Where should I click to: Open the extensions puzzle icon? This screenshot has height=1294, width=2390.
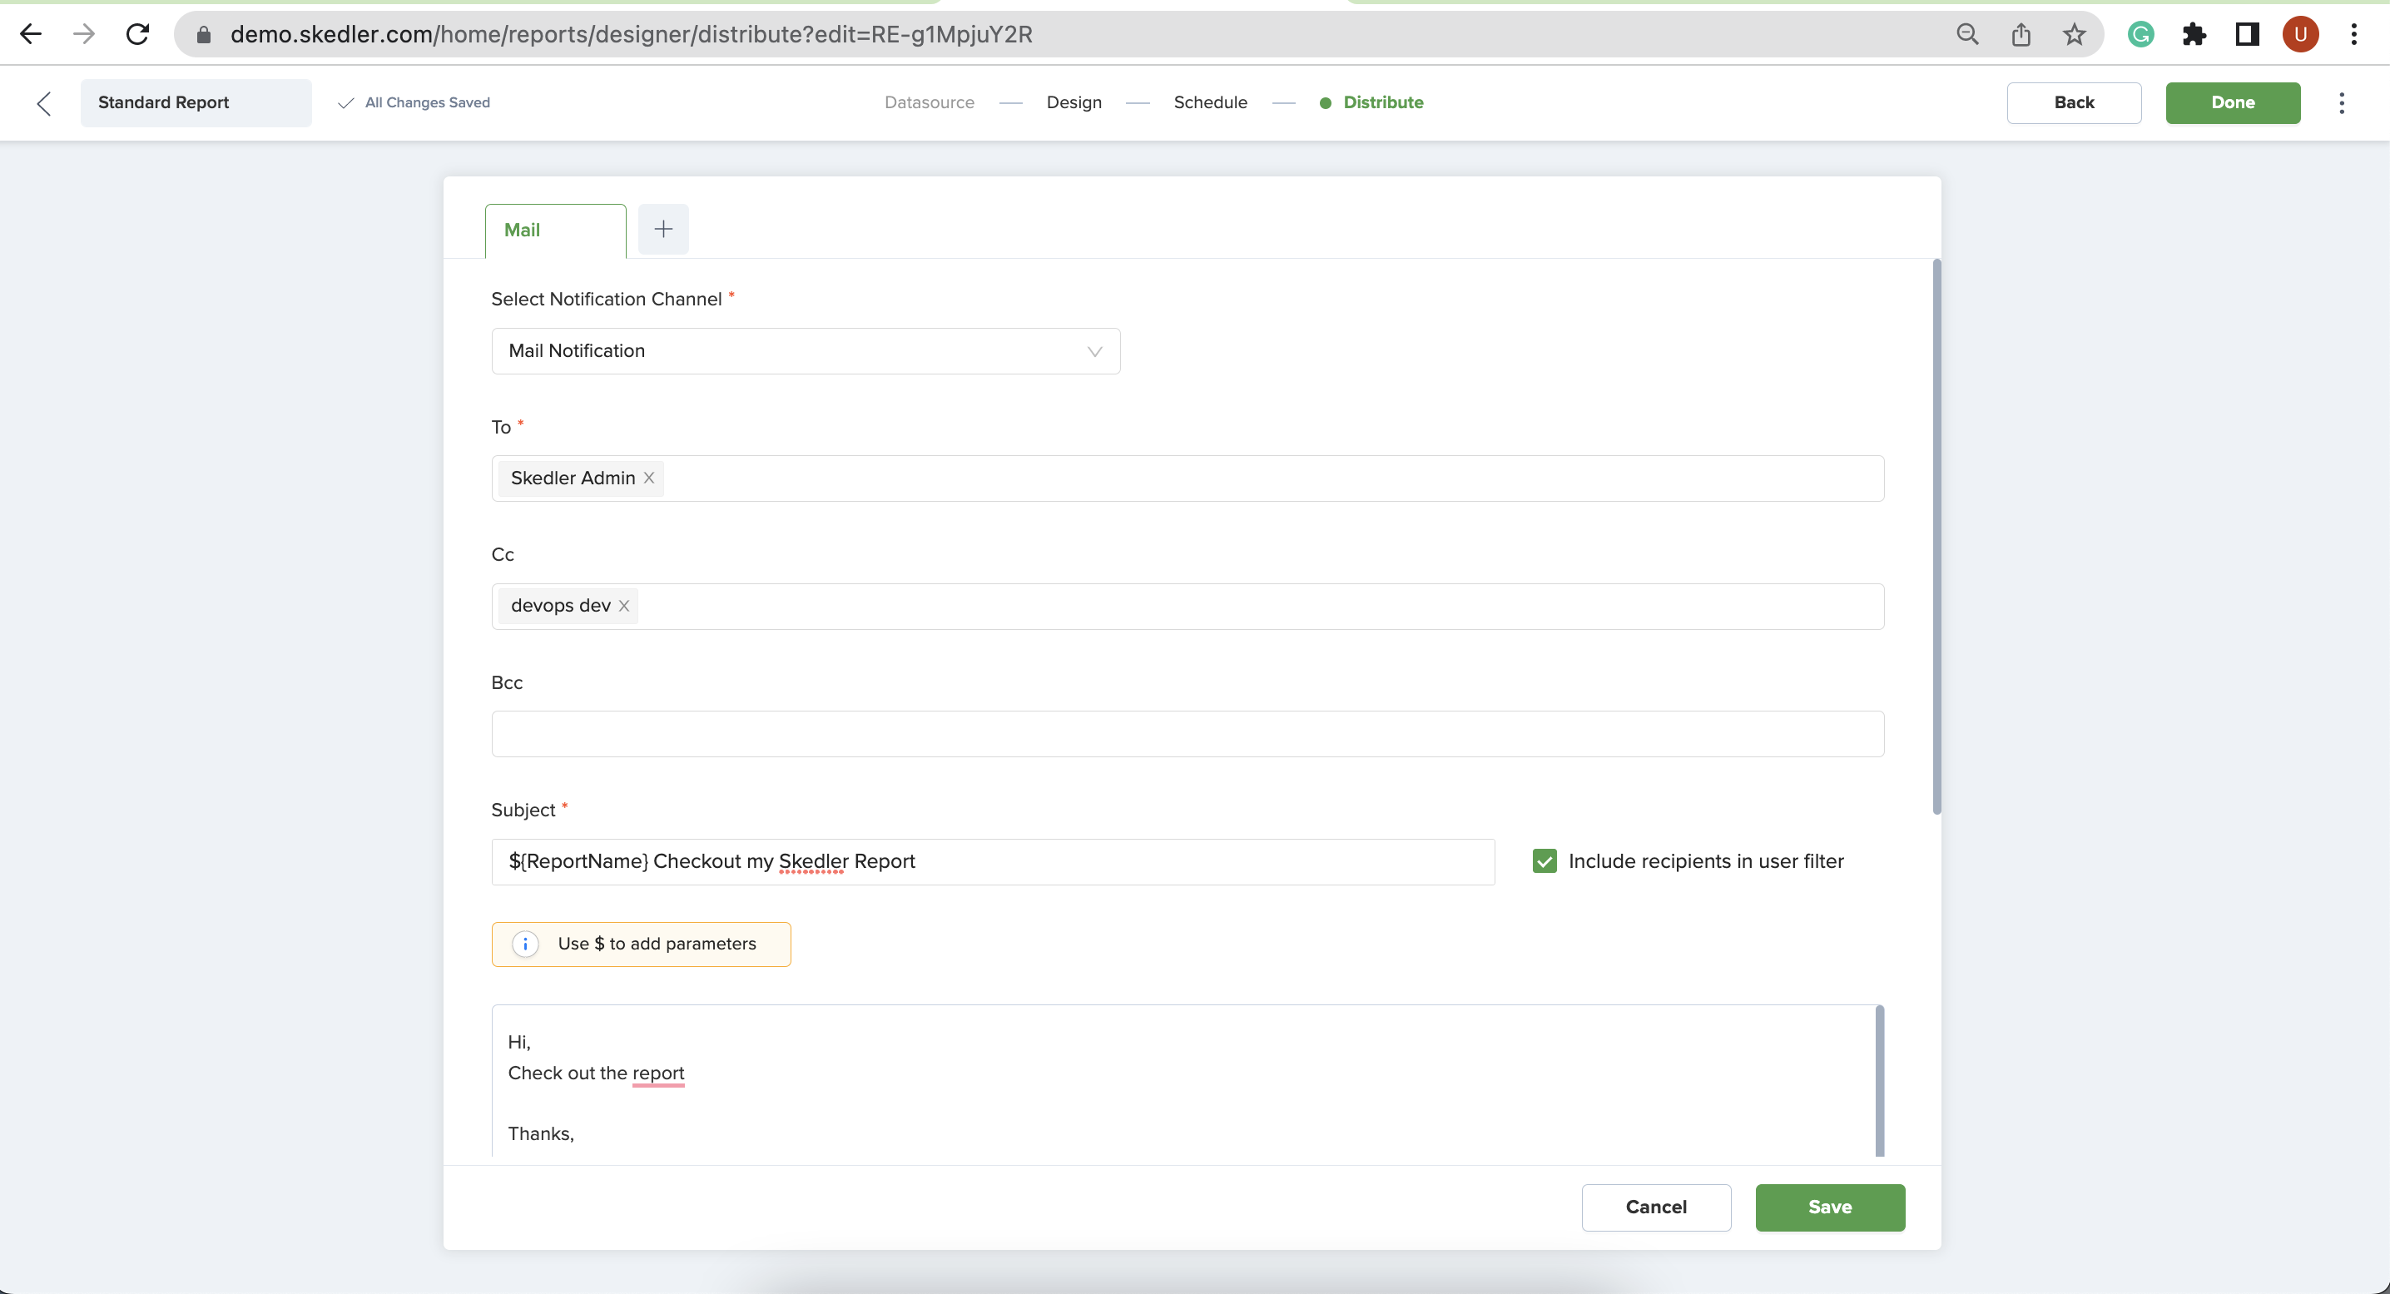[2194, 34]
